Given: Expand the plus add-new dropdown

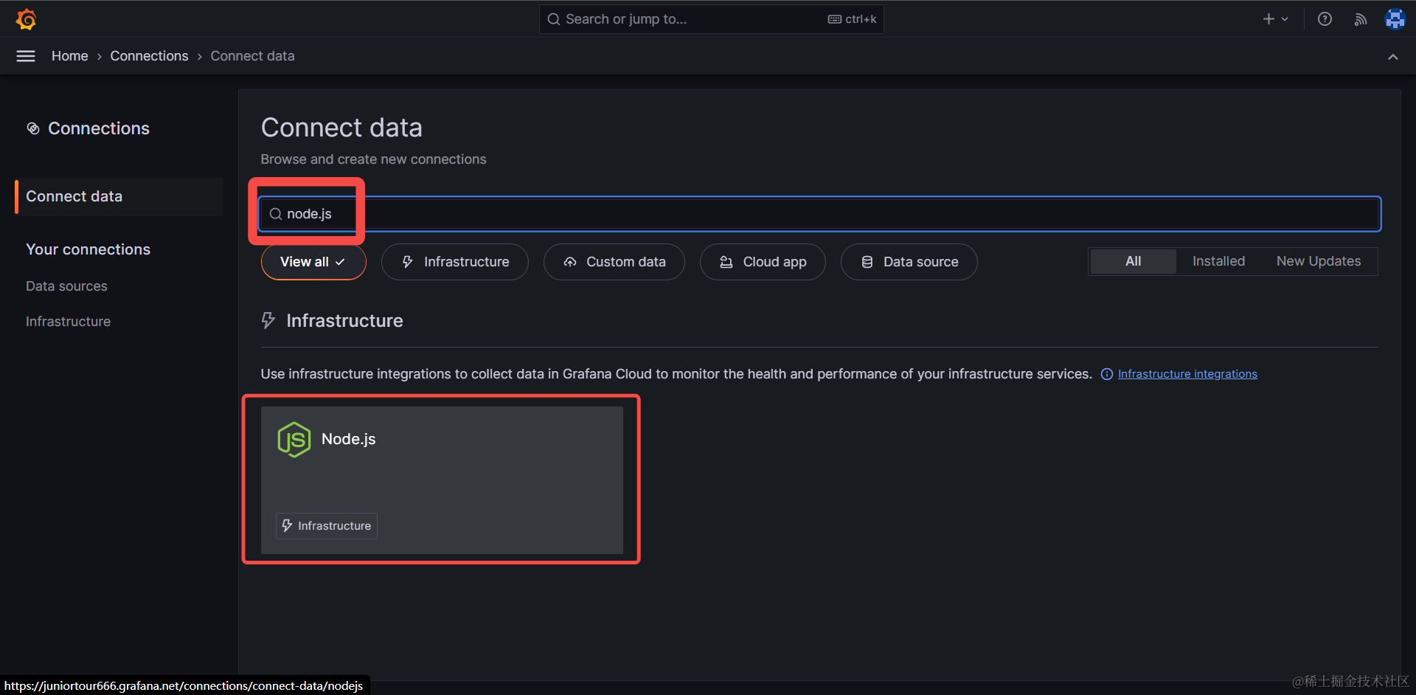Looking at the screenshot, I should click(1274, 19).
